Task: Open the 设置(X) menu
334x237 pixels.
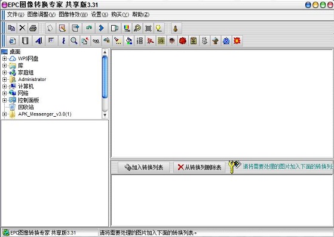Action: pyautogui.click(x=100, y=14)
